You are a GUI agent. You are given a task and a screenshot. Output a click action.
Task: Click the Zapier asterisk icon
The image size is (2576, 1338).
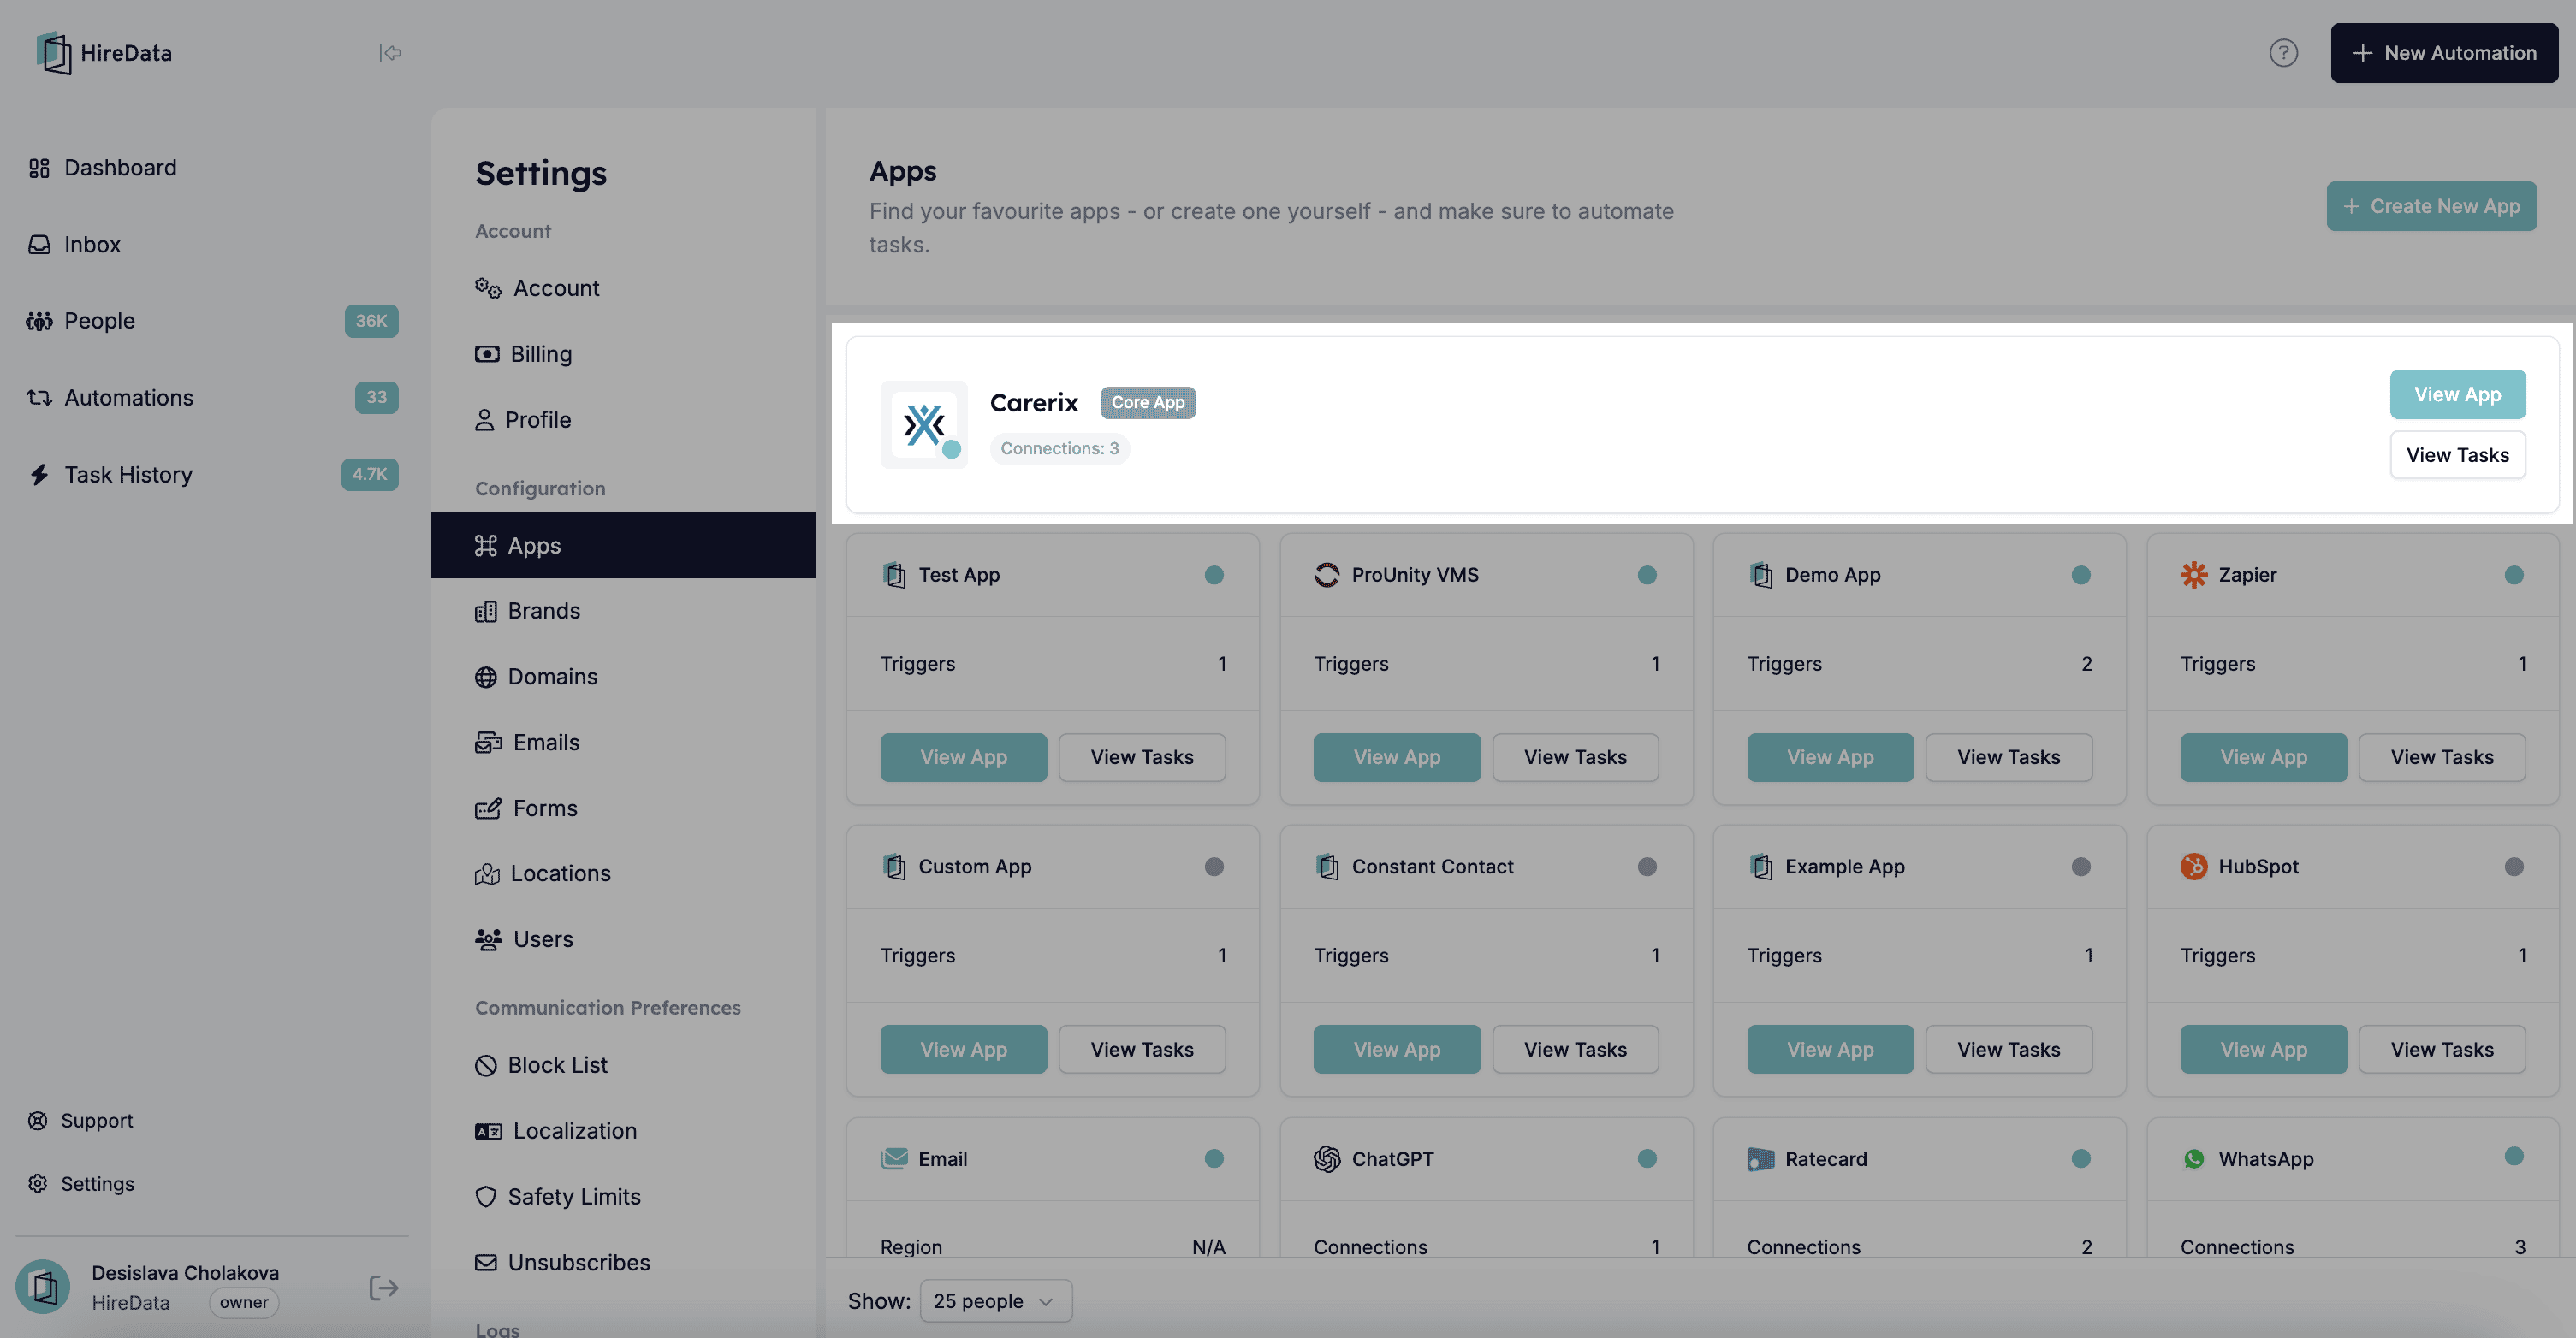point(2193,575)
